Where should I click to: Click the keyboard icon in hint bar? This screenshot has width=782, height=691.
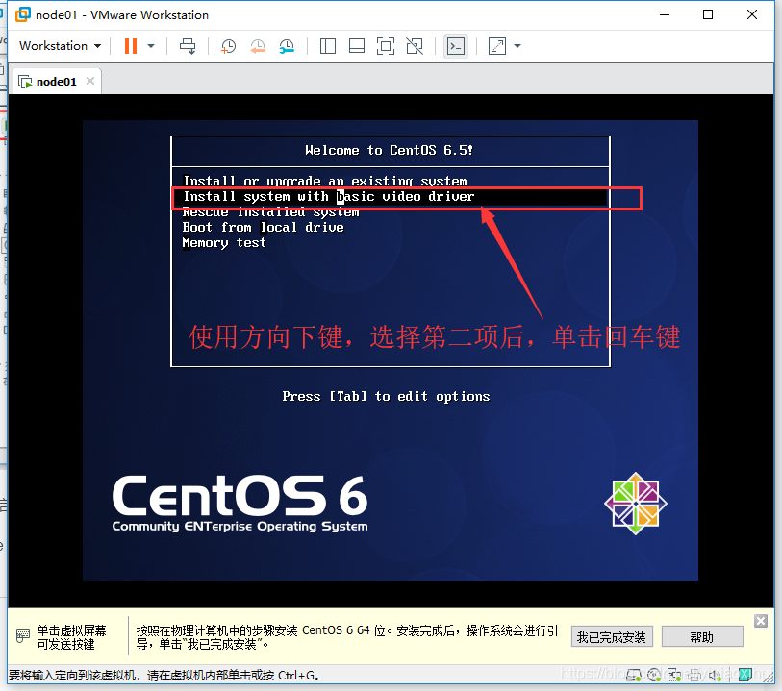pos(23,636)
